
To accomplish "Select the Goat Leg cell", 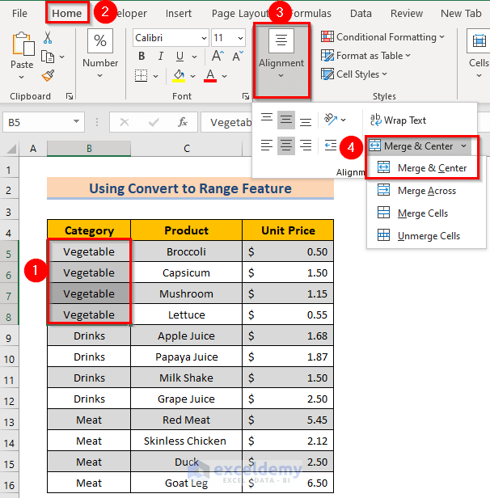I will pyautogui.click(x=187, y=483).
